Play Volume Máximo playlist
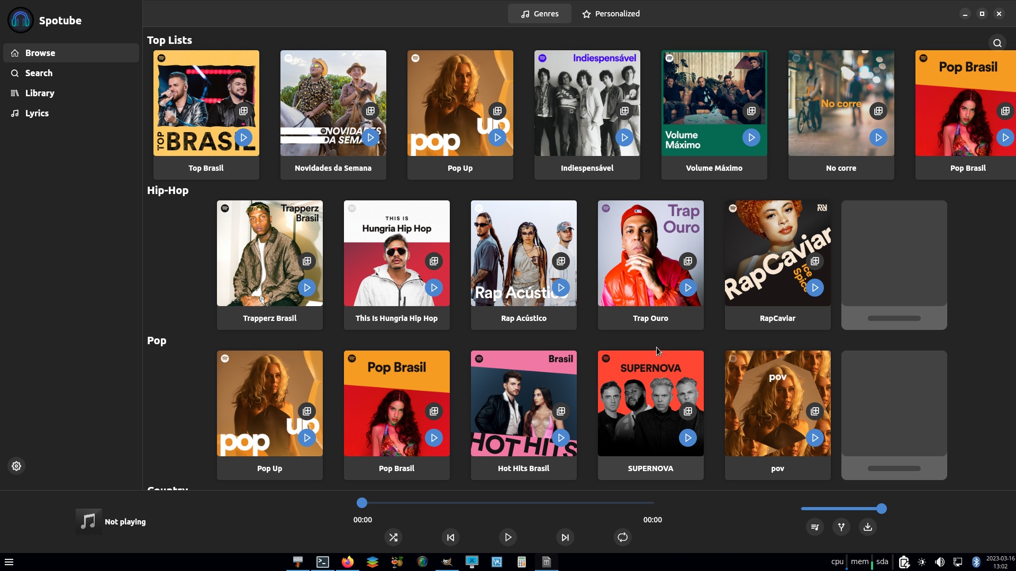 [x=751, y=137]
